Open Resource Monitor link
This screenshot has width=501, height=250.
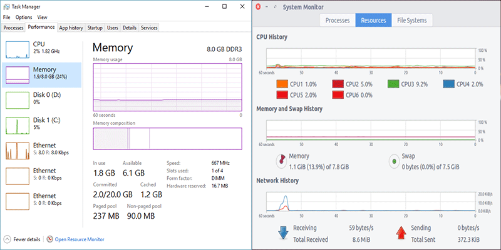pos(80,239)
